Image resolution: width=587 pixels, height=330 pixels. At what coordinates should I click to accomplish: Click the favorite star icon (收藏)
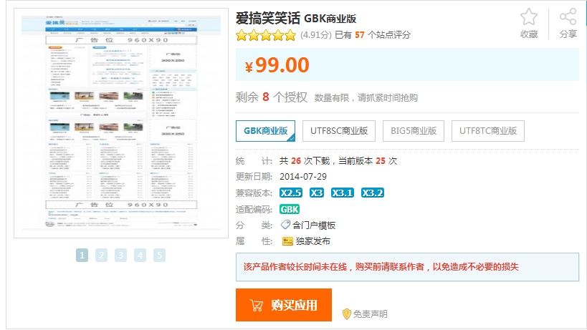pos(529,16)
